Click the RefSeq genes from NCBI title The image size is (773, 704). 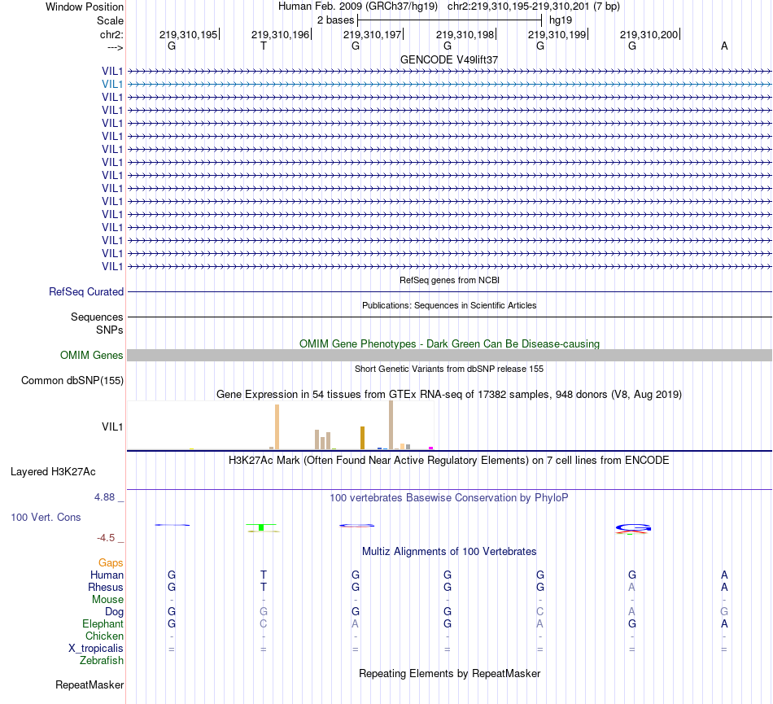(x=449, y=280)
